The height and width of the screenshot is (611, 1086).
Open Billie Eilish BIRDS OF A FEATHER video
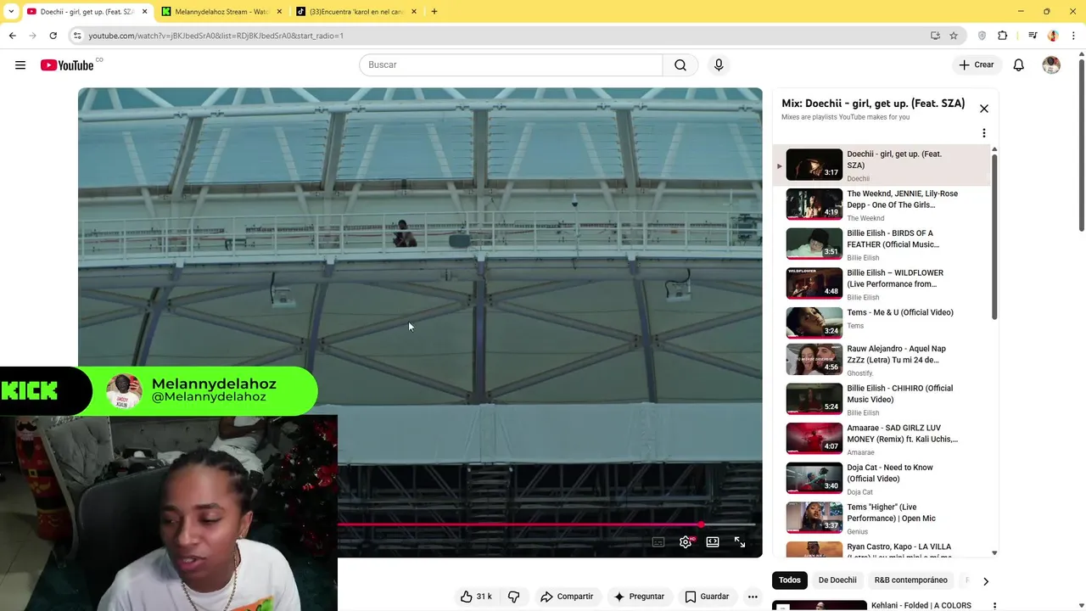point(882,244)
